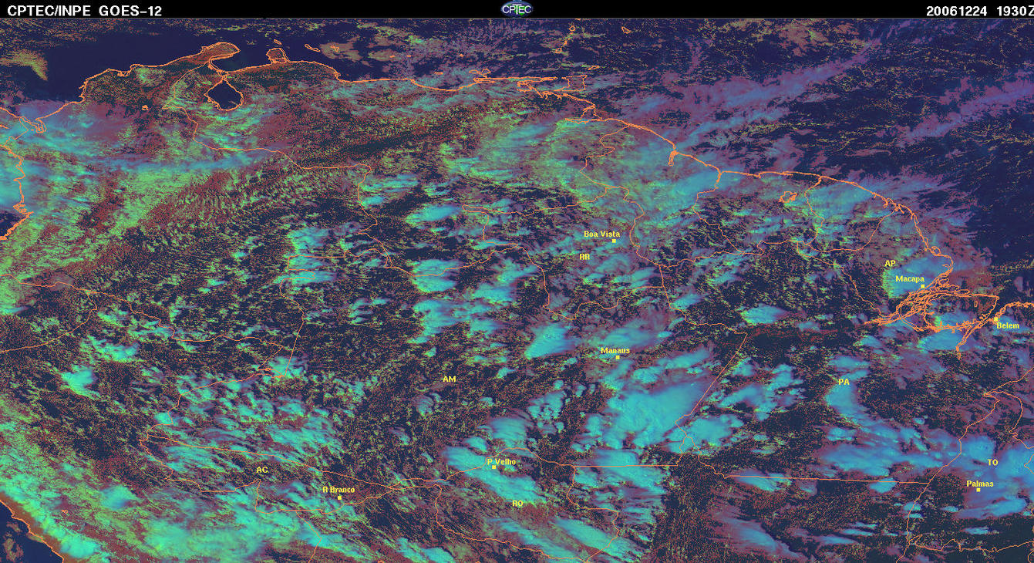Click the RR state label
The image size is (1034, 563).
[584, 256]
